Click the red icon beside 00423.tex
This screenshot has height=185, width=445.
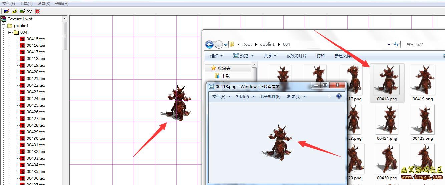click(x=22, y=92)
